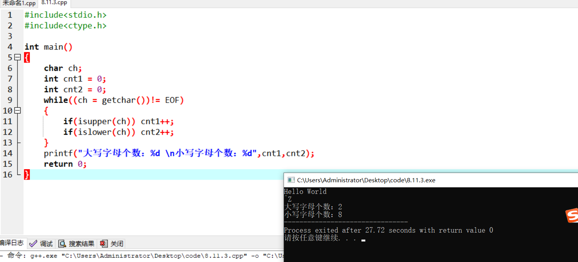The width and height of the screenshot is (578, 262).
Task: Select the 8.11.3.cpp editor tab
Action: tap(54, 3)
